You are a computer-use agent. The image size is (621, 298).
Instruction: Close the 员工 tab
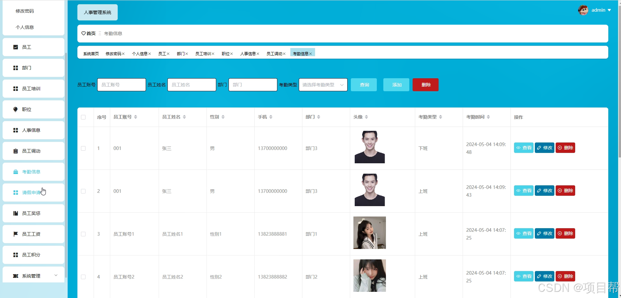tap(168, 54)
